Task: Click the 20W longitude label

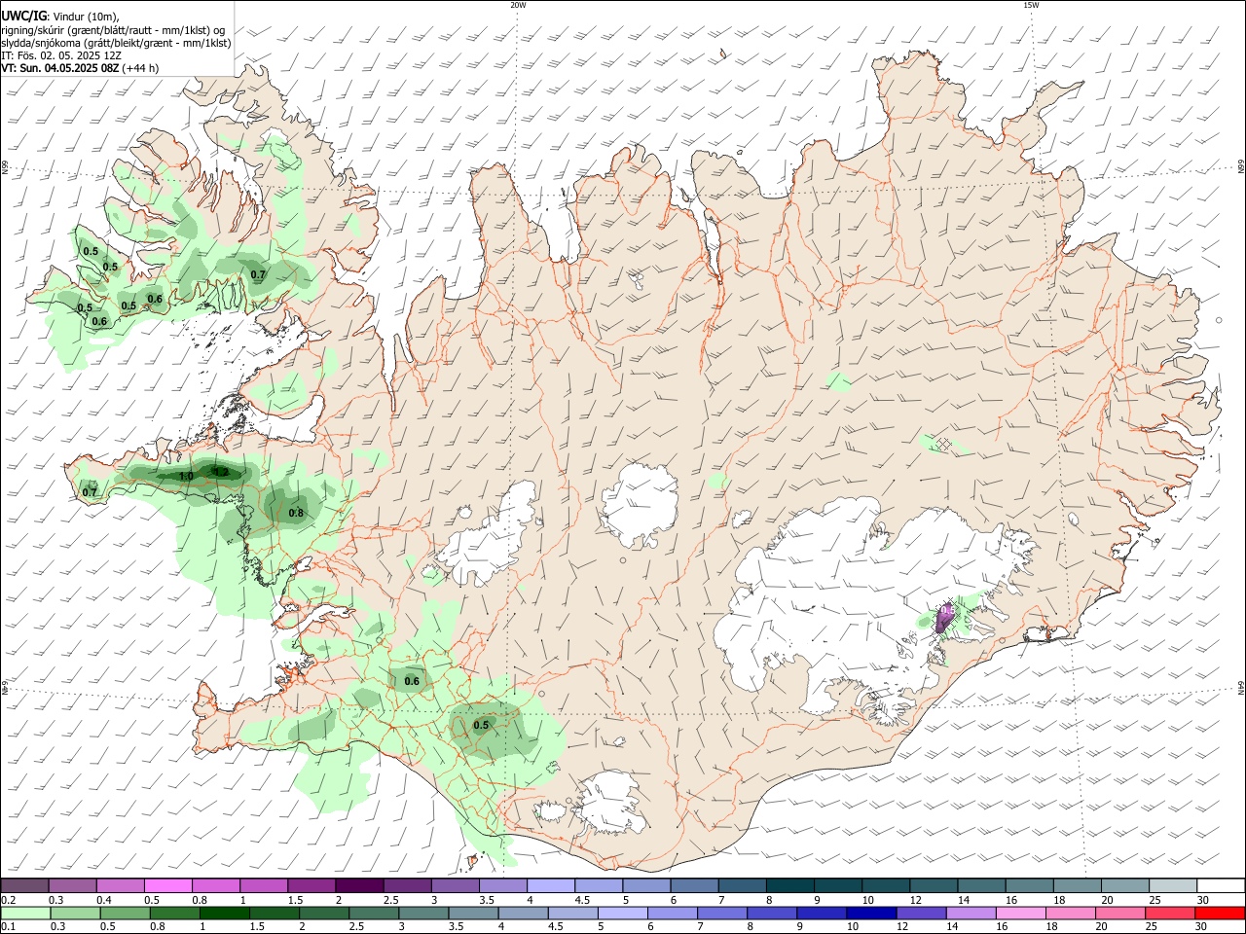Action: click(518, 5)
